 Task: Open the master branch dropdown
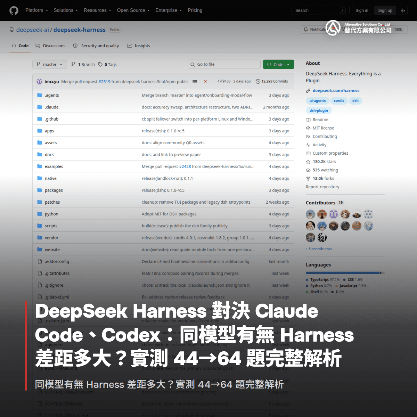[x=49, y=64]
